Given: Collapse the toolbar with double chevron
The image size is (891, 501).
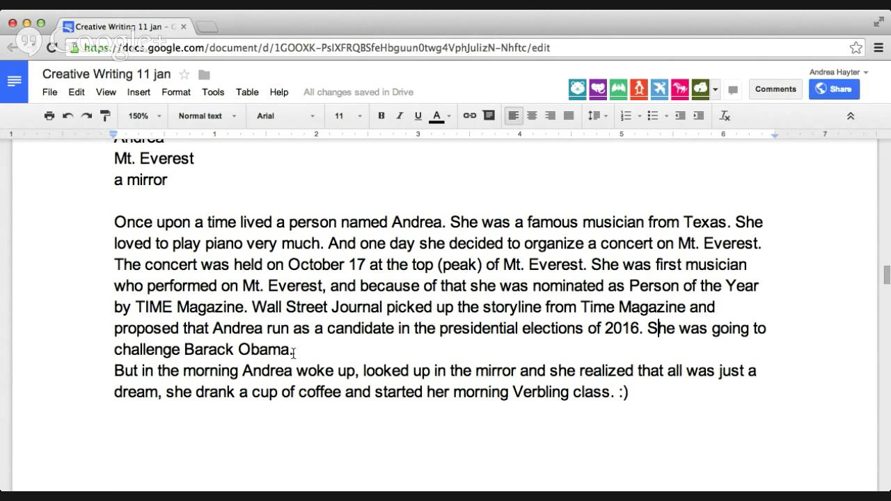Looking at the screenshot, I should pyautogui.click(x=850, y=116).
